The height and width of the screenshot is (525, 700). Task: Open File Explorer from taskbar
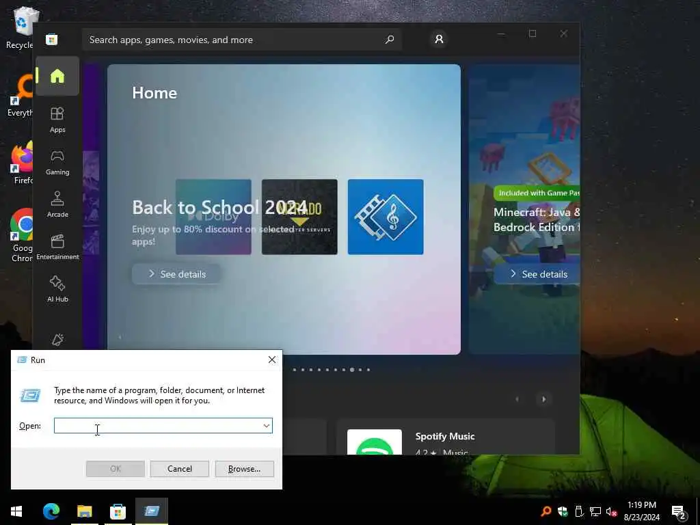pos(84,511)
